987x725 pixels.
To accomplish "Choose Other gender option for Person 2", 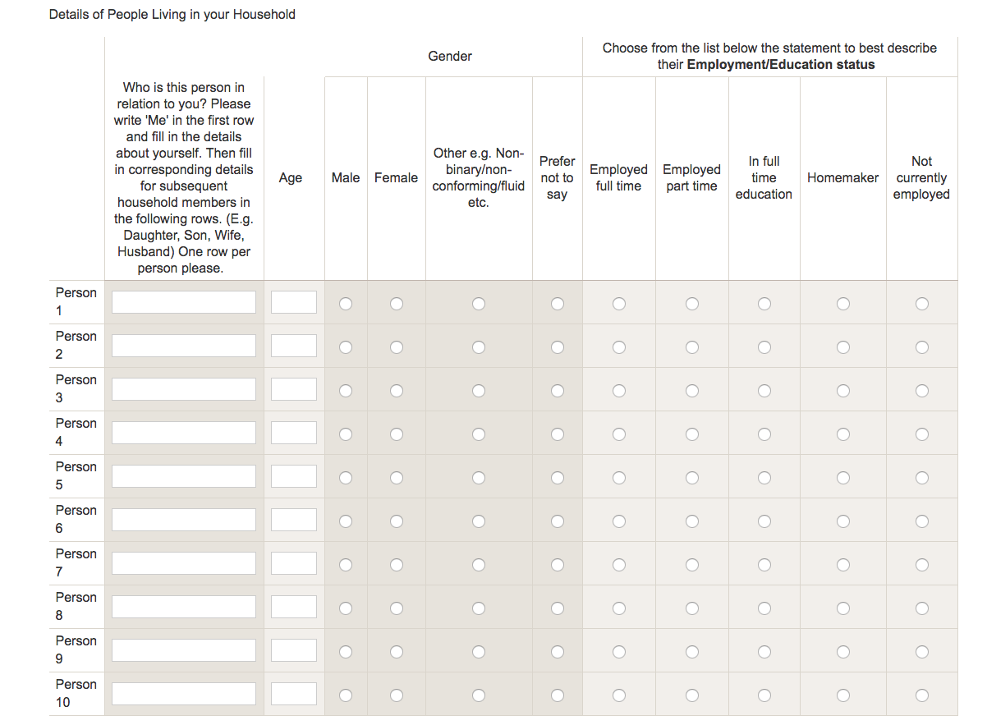I will tap(479, 347).
